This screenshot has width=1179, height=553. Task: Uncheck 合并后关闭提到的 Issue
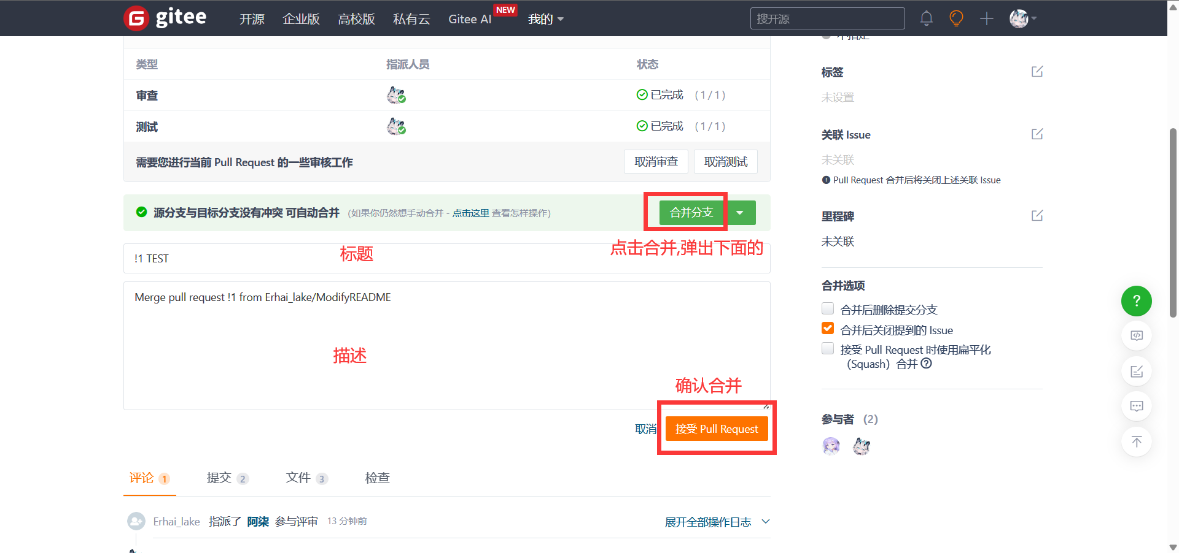click(x=828, y=329)
